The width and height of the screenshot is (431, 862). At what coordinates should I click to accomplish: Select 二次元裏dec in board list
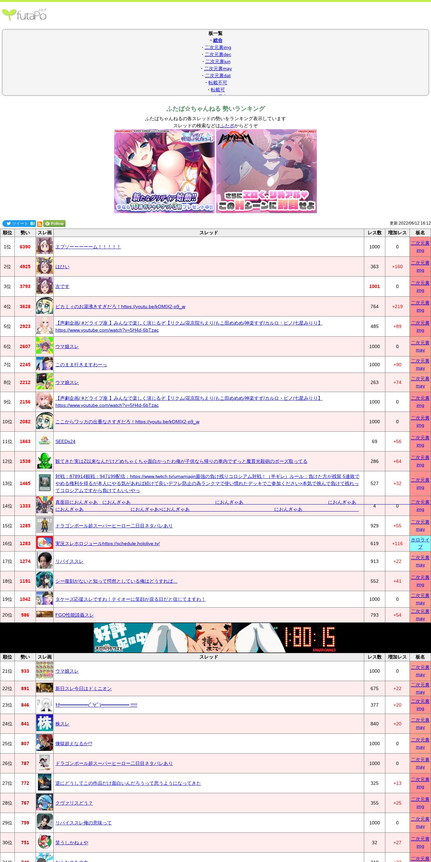(218, 54)
